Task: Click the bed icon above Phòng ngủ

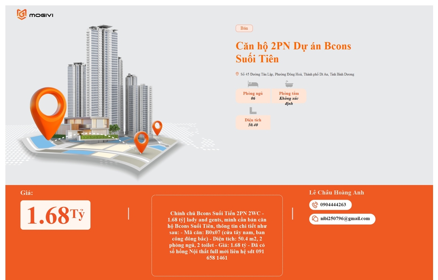Action: [253, 84]
